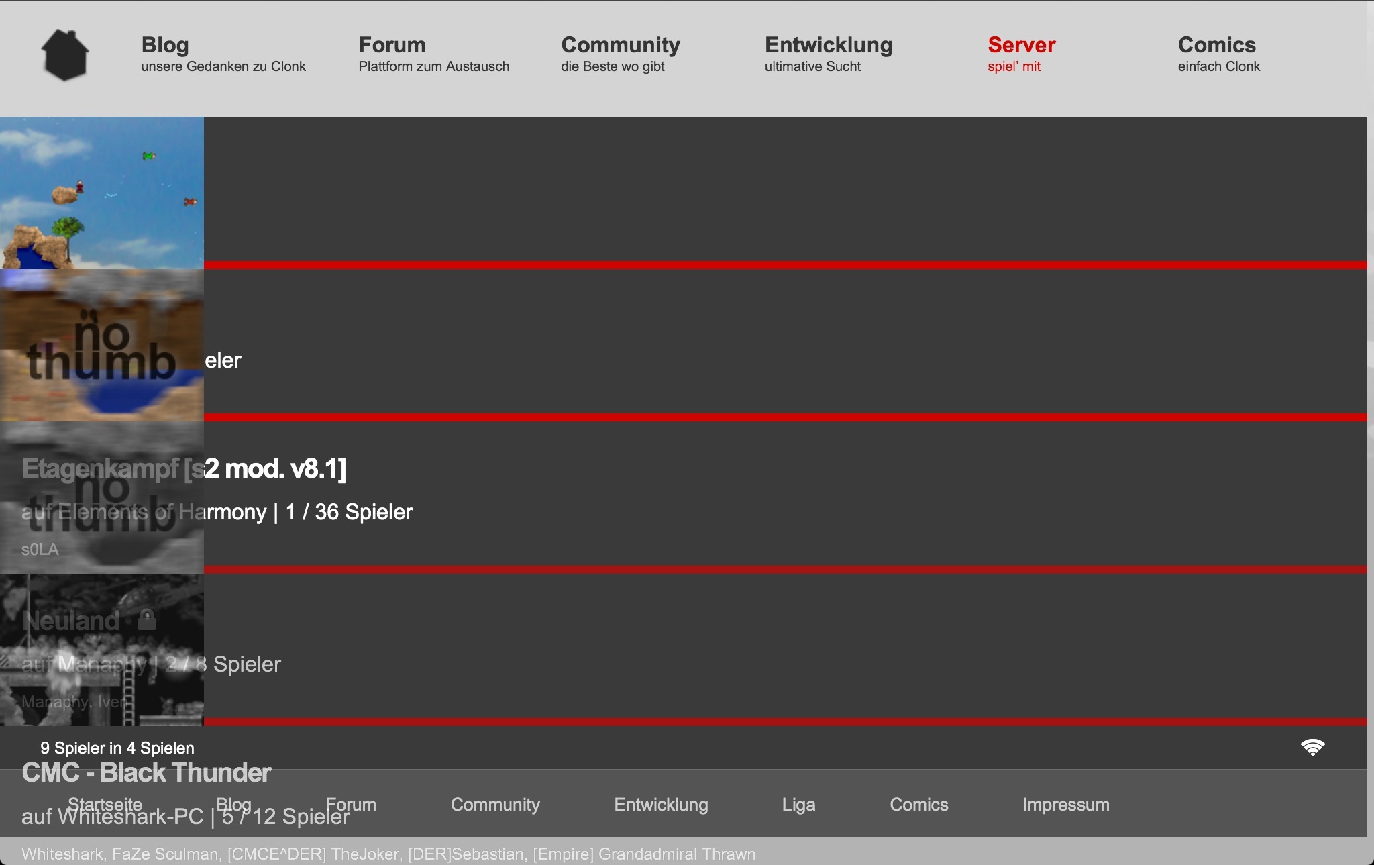Open the Neuland game entry
Image resolution: width=1374 pixels, height=865 pixels.
[71, 621]
